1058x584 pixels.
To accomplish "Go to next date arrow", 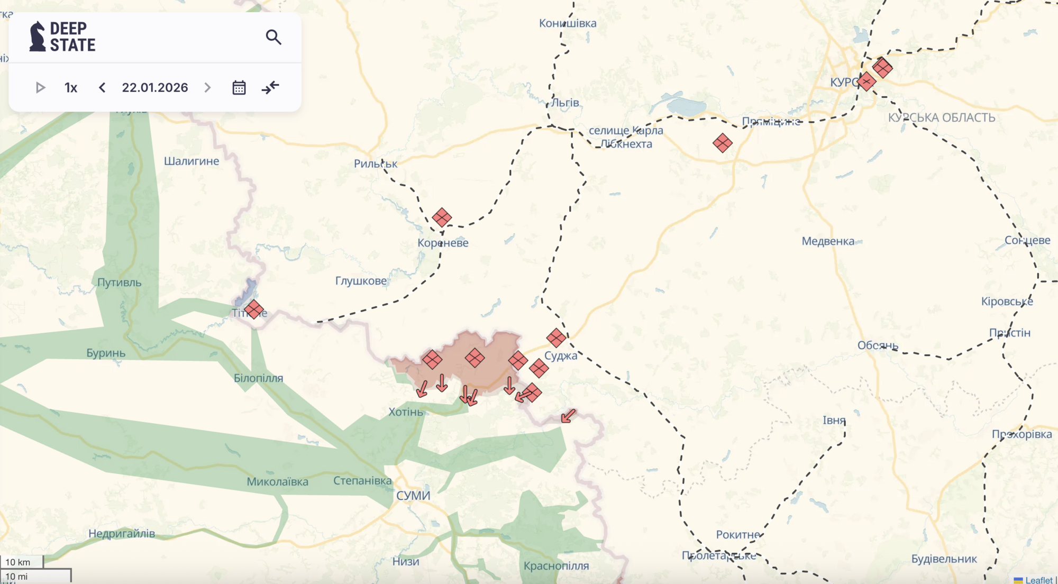I will click(207, 88).
